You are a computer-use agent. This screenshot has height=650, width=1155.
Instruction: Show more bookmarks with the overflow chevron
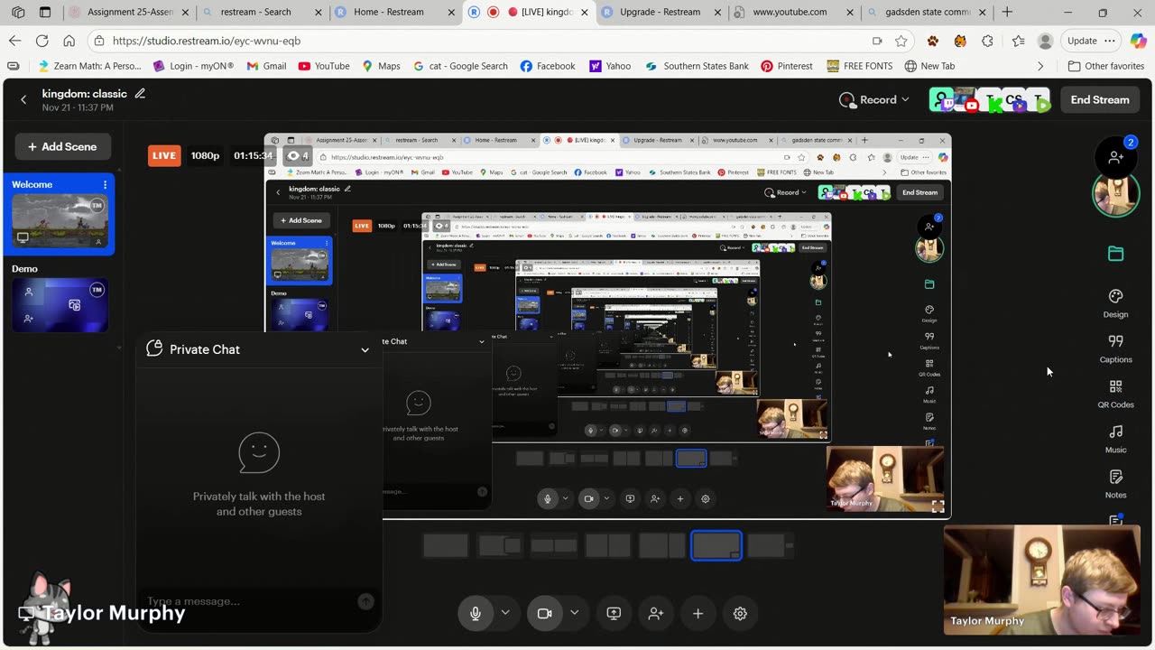coord(1040,66)
